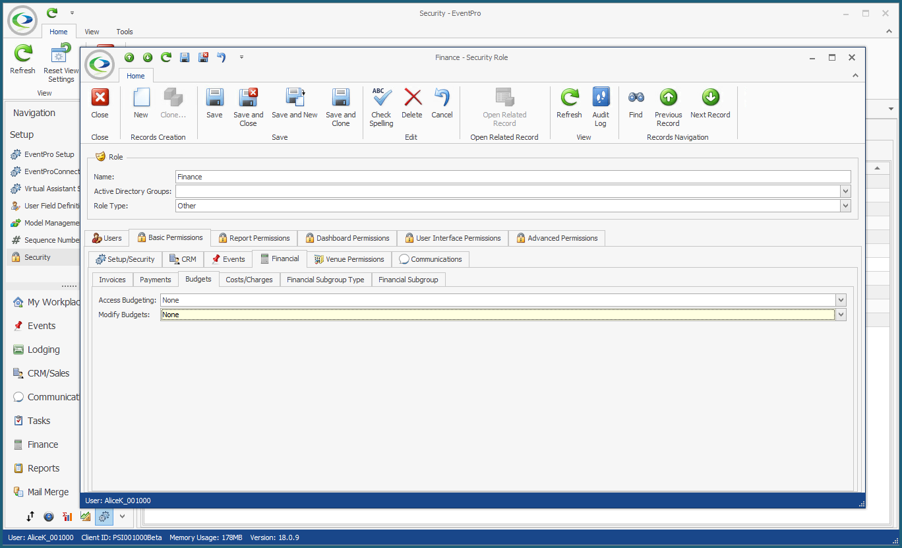Click Reset View Settings in main window
Viewport: 902px width, 548px height.
(61, 63)
